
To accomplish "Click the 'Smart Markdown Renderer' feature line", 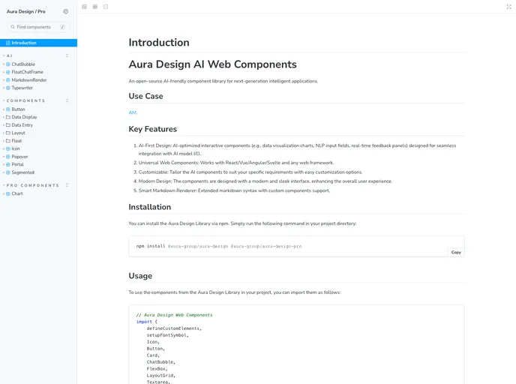I will [x=234, y=190].
